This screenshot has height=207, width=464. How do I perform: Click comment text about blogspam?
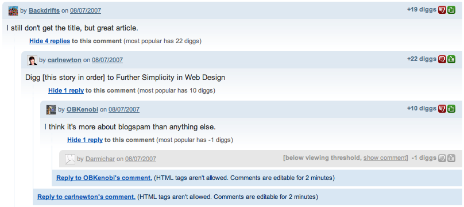130,127
